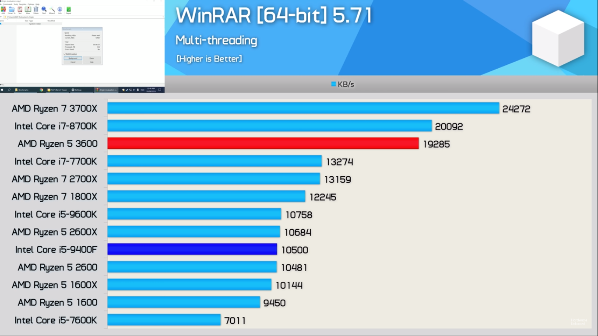Image resolution: width=598 pixels, height=336 pixels.
Task: Click the AMD Ryzen 5 2600 label
Action: click(x=58, y=267)
